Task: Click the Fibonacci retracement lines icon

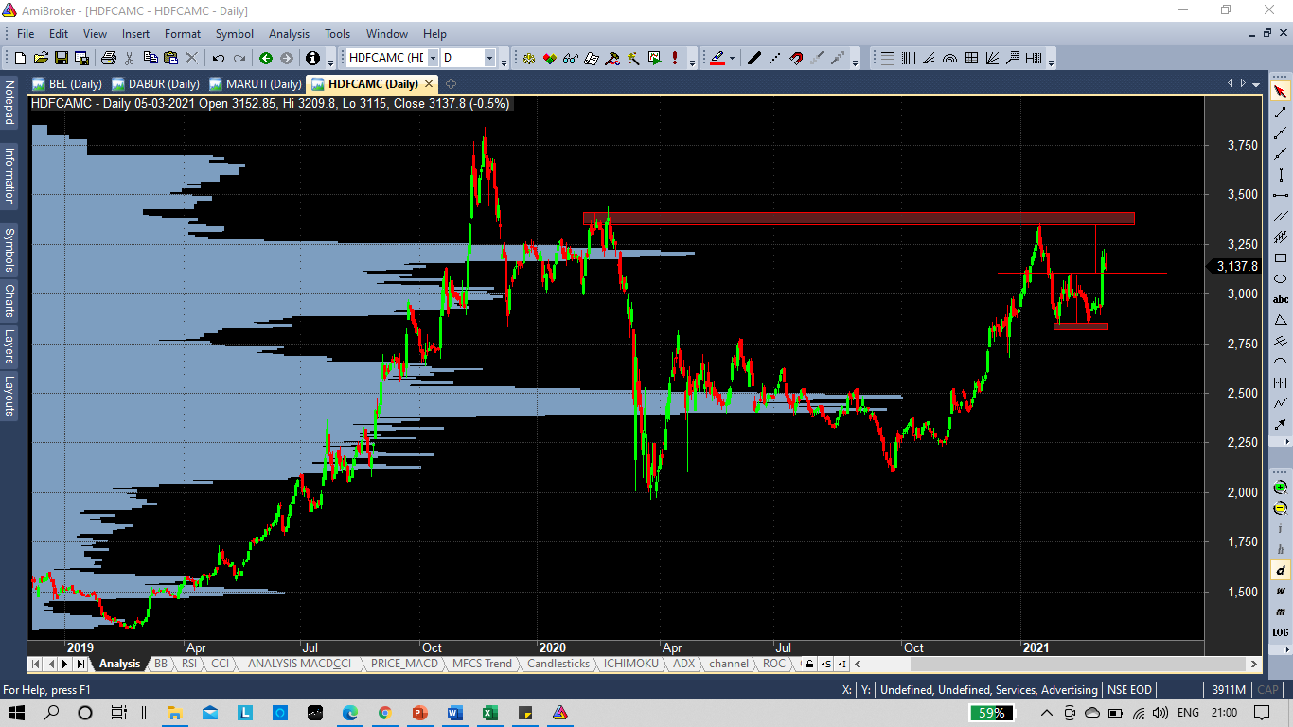Action: point(888,58)
